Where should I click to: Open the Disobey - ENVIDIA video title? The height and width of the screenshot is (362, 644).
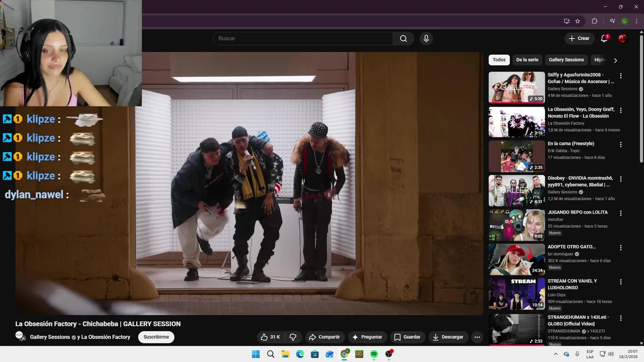click(581, 182)
